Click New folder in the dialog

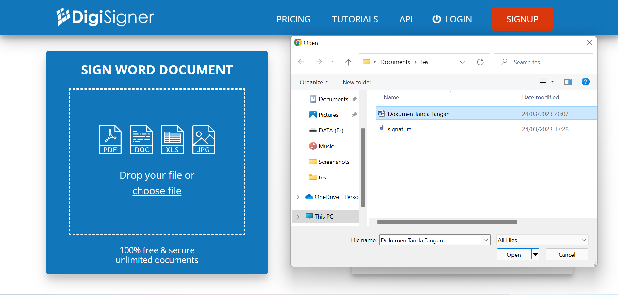click(357, 82)
